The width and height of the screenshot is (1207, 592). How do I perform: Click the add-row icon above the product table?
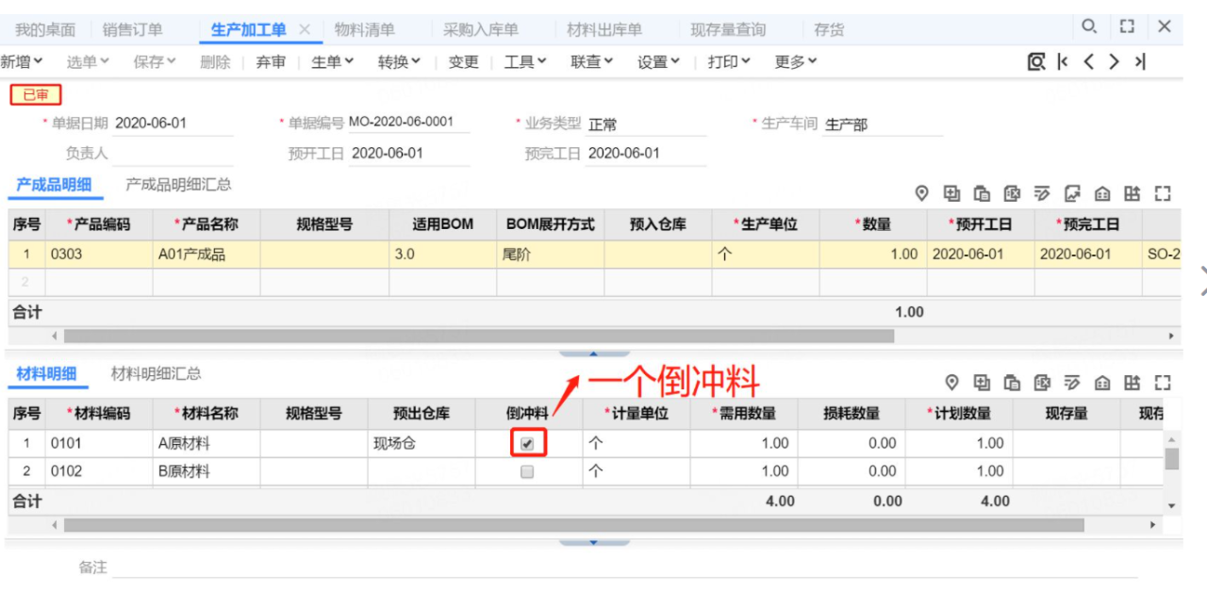952,193
